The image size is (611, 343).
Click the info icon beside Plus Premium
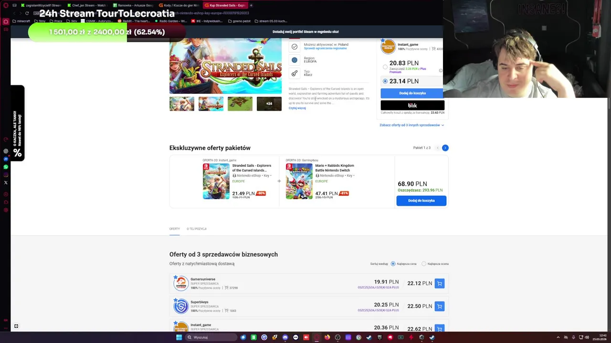click(x=441, y=71)
